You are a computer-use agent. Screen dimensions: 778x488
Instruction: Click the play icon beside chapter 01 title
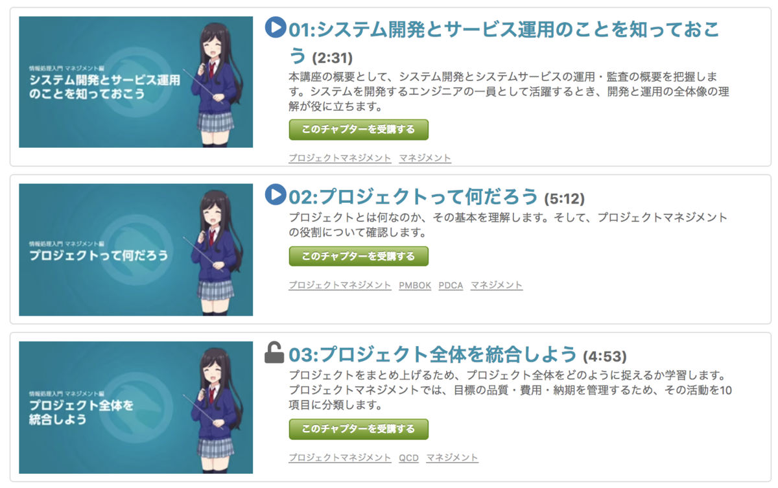point(276,27)
